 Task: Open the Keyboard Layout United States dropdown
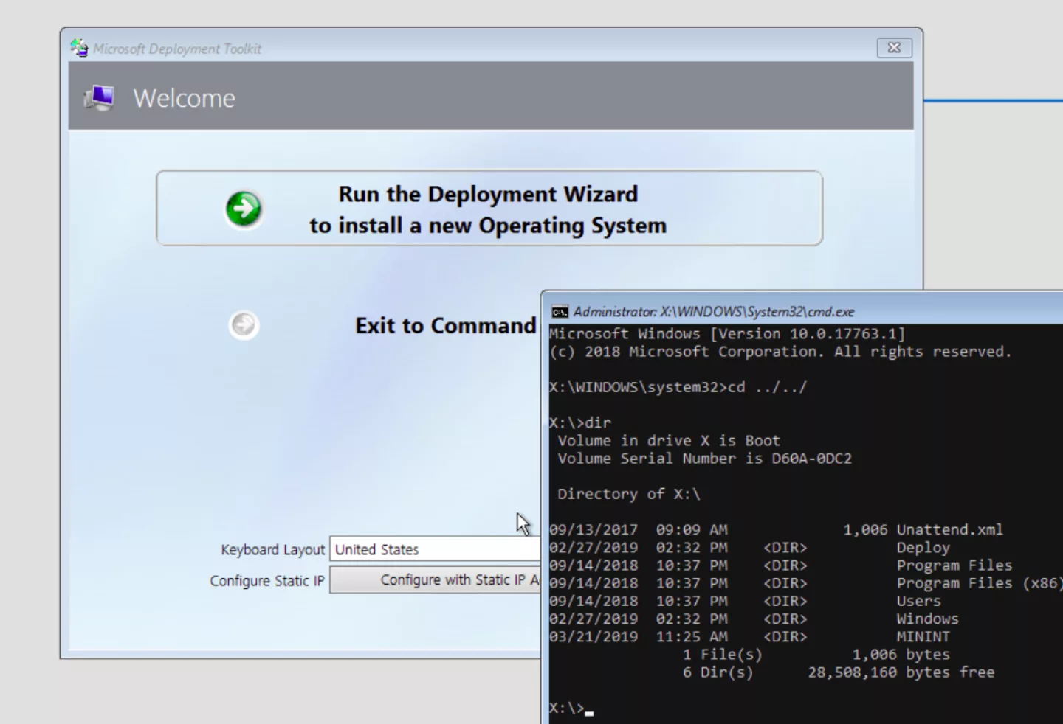(436, 549)
